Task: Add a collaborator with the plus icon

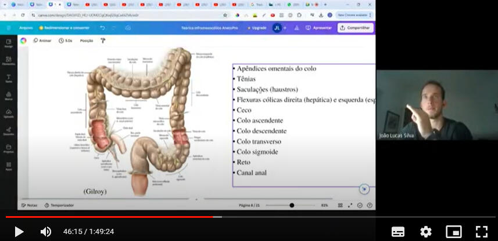Action: (x=285, y=28)
